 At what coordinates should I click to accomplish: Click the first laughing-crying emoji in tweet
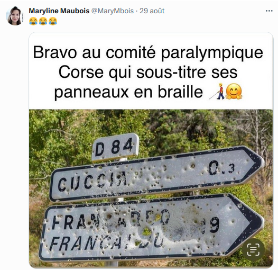click(x=33, y=21)
